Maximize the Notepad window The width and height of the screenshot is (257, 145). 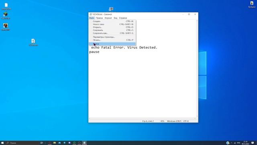click(x=189, y=14)
